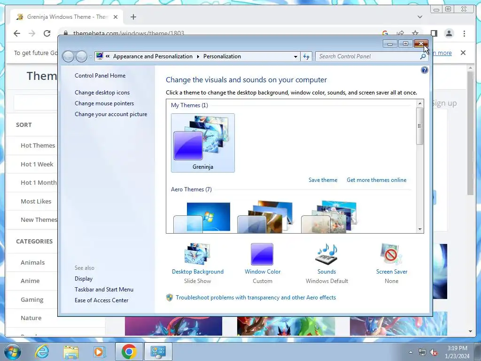Open Control Panel Home link
This screenshot has height=361, width=481.
point(100,76)
